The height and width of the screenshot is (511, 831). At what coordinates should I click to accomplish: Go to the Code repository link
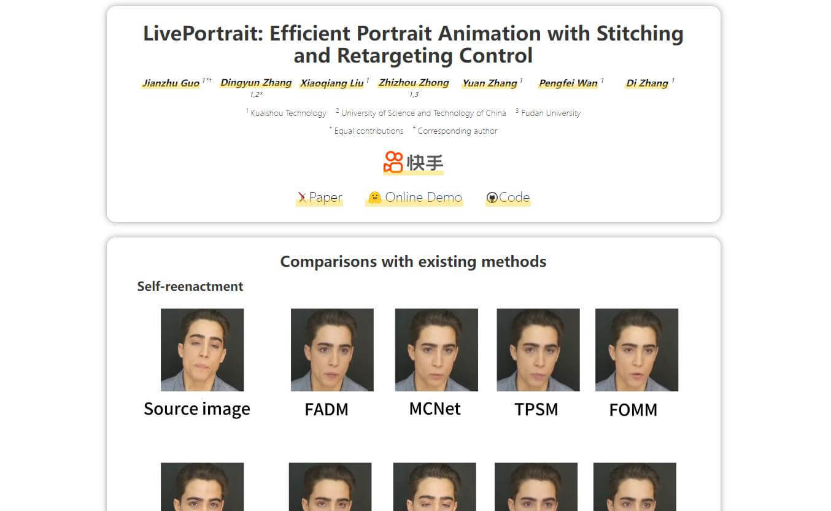[x=514, y=198]
